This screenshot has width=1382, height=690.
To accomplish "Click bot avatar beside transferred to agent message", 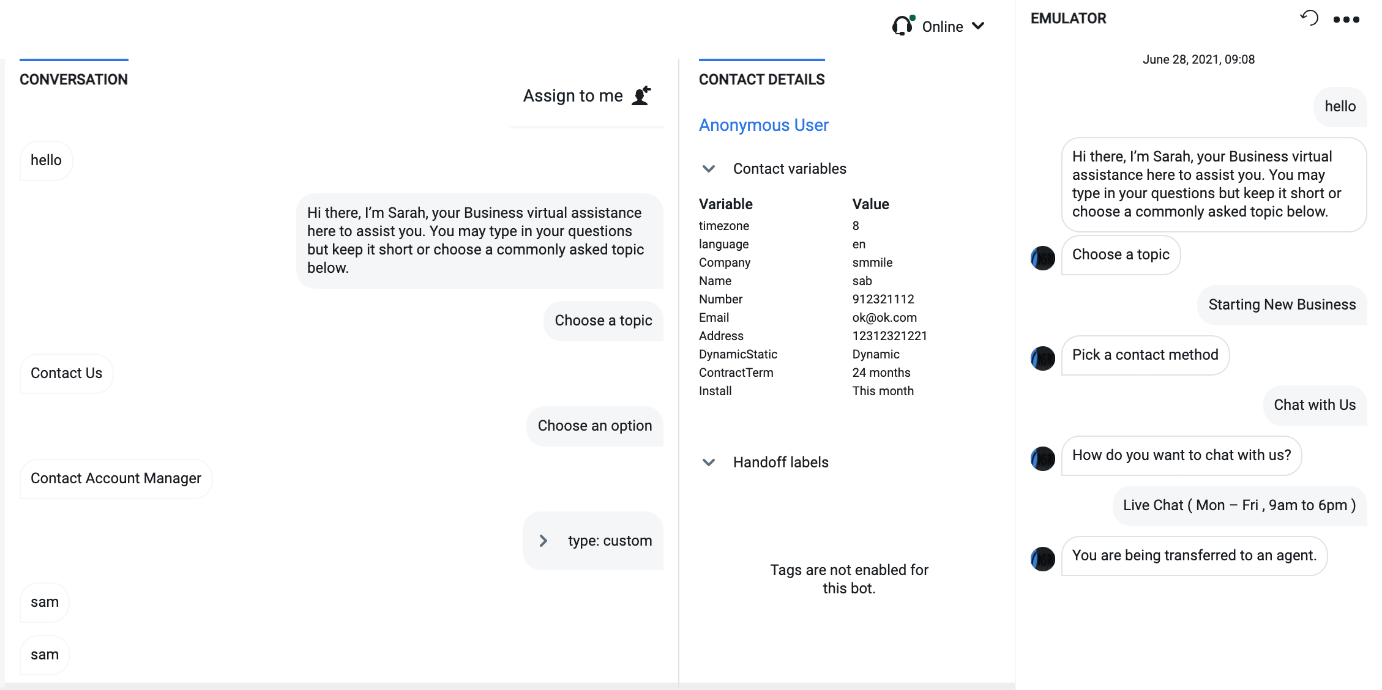I will [1042, 559].
